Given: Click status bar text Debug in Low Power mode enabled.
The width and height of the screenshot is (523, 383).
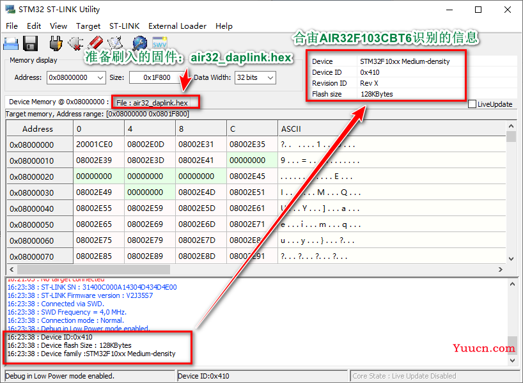Looking at the screenshot, I should coord(59,376).
